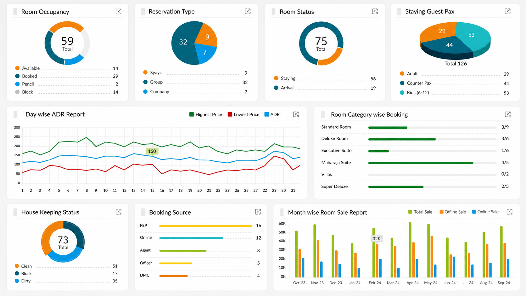Click the "0/2" value for Villas
Viewport: 526px width, 296px height.
(505, 174)
